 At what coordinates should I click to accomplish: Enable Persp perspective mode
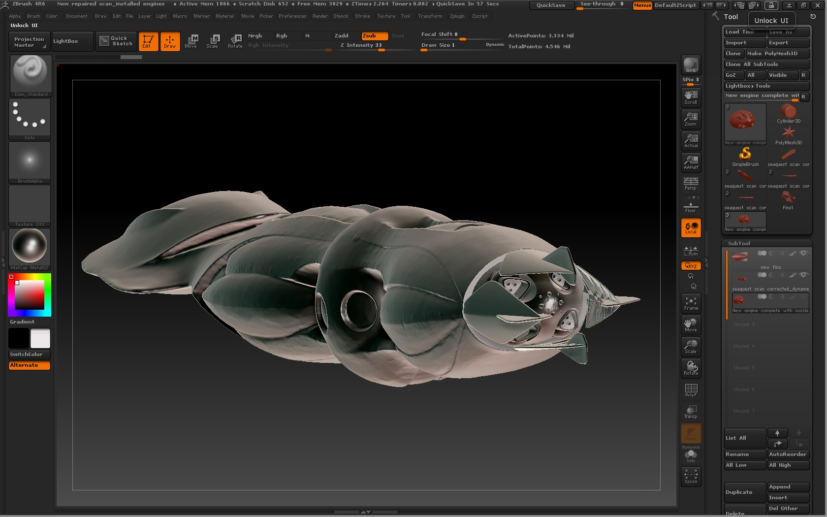690,184
